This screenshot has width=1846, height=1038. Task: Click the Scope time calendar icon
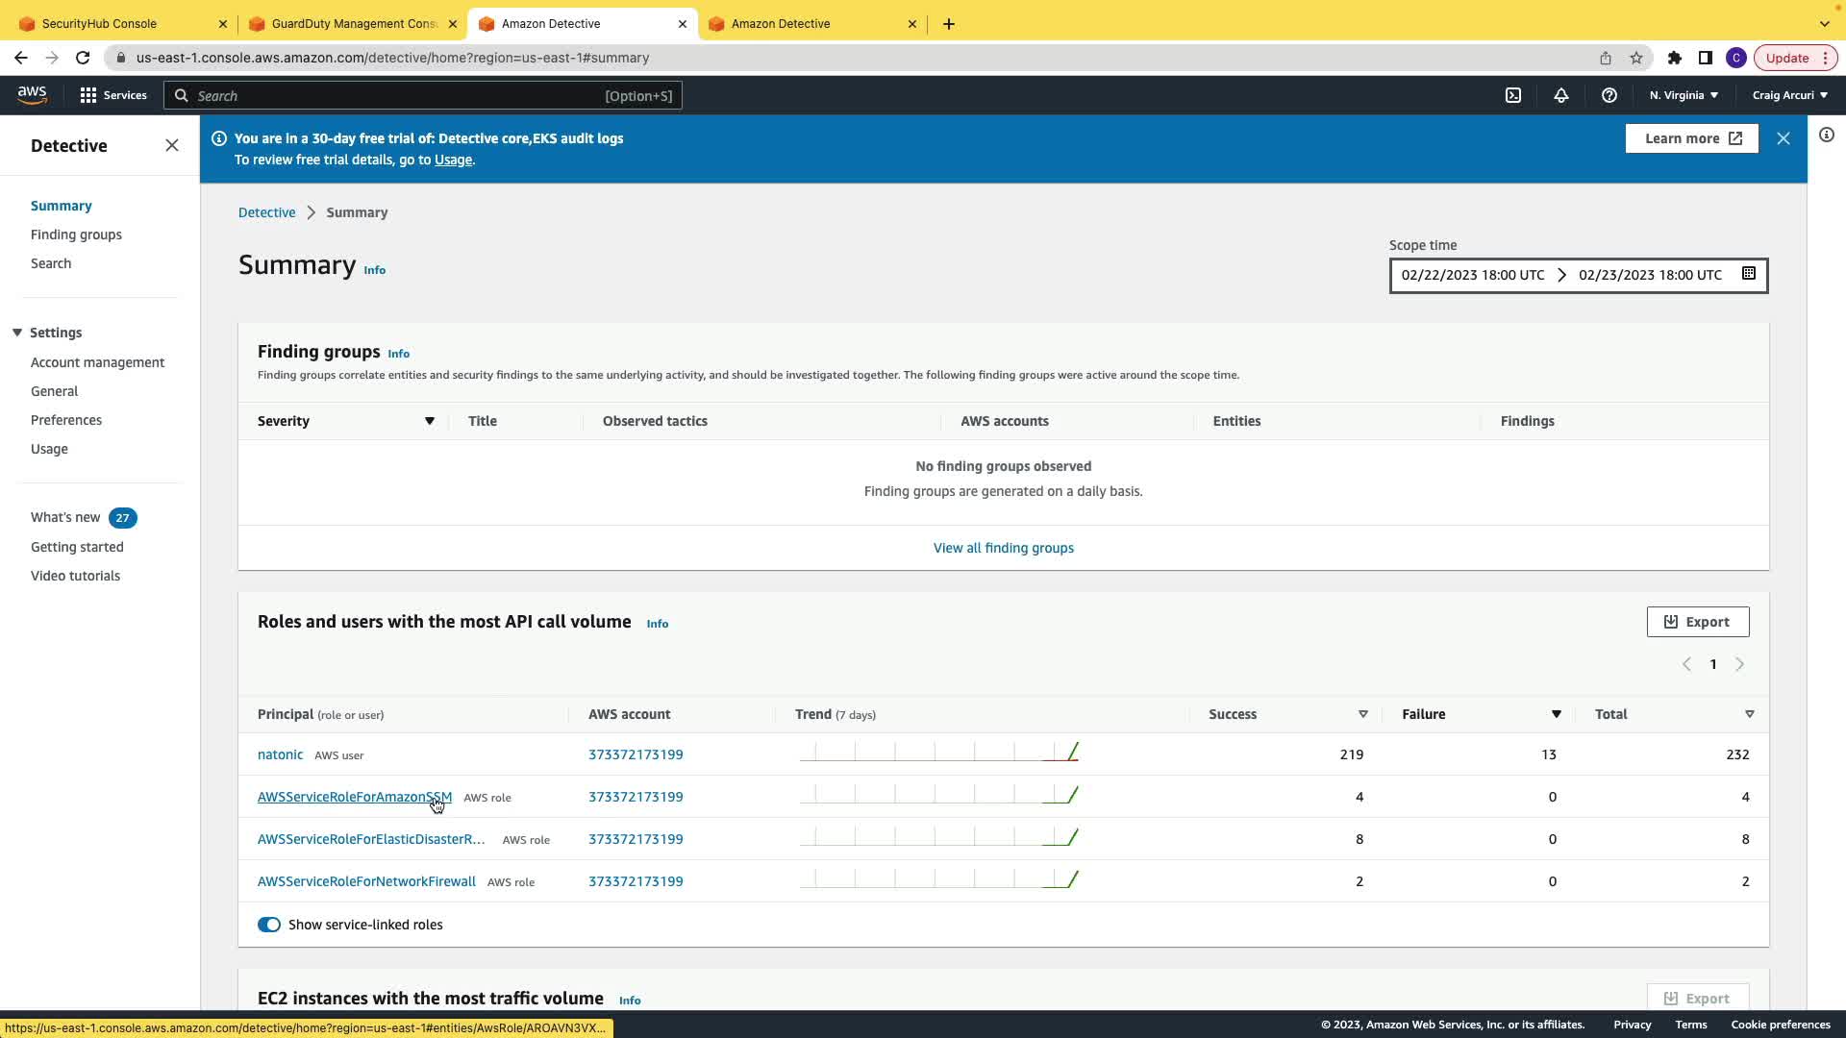[x=1748, y=274]
